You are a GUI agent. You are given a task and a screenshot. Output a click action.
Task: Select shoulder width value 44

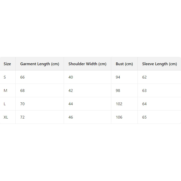click(70, 104)
